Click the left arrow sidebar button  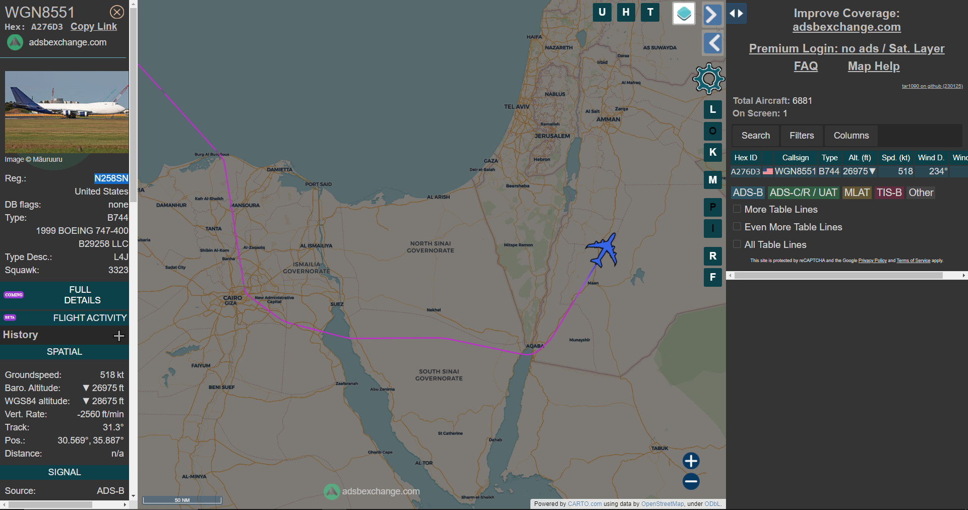pos(712,43)
